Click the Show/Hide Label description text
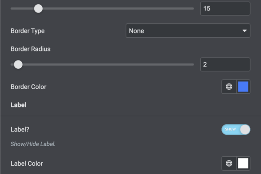261x174 pixels. coord(33,144)
